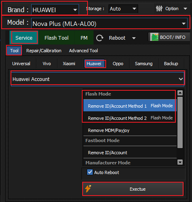The width and height of the screenshot is (192, 202).
Task: Select the Samsung brand tab
Action: coord(144,64)
